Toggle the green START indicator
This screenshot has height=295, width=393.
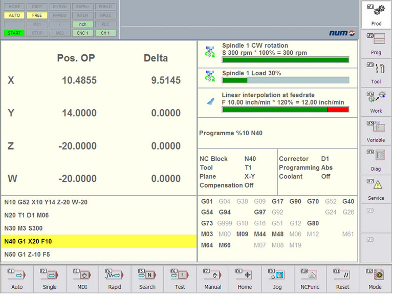(14, 33)
